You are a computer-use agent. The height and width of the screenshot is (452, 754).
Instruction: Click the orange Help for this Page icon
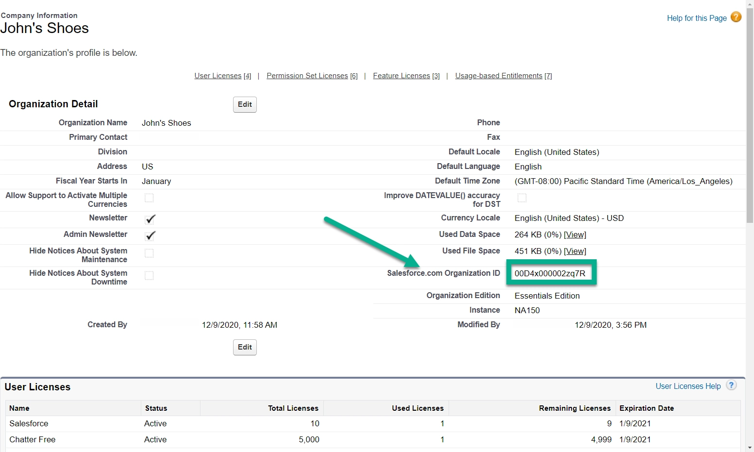click(x=736, y=17)
